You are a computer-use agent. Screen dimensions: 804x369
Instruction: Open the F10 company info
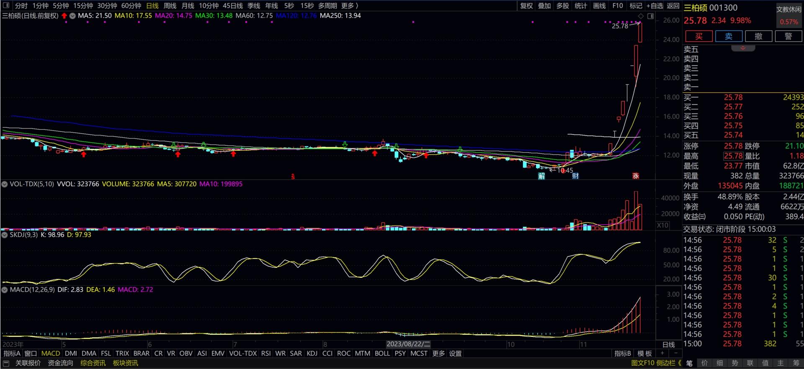point(618,6)
